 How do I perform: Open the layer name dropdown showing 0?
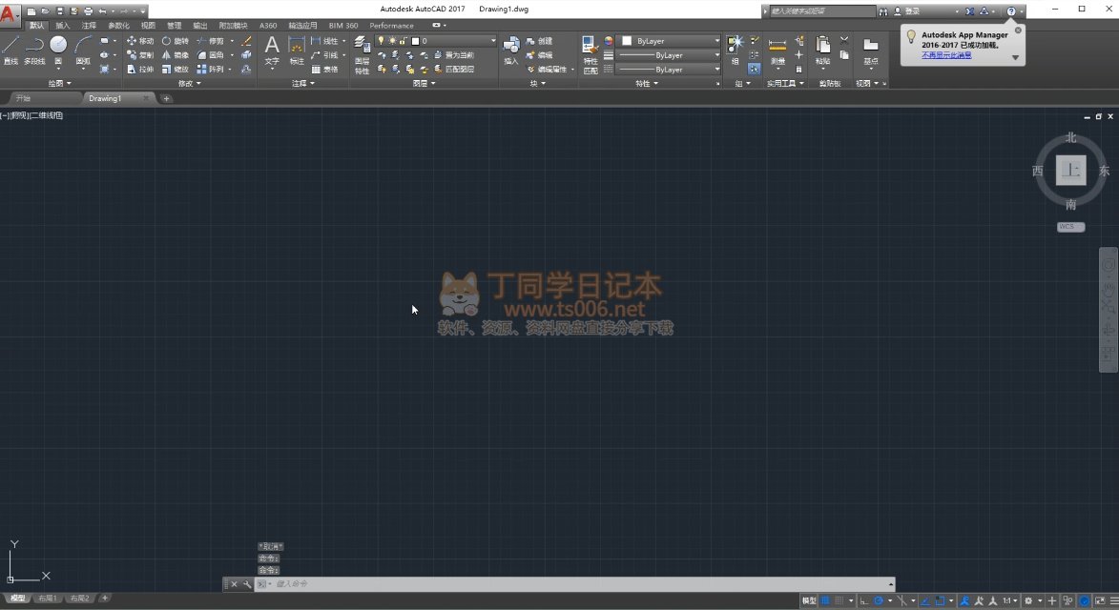tap(453, 41)
